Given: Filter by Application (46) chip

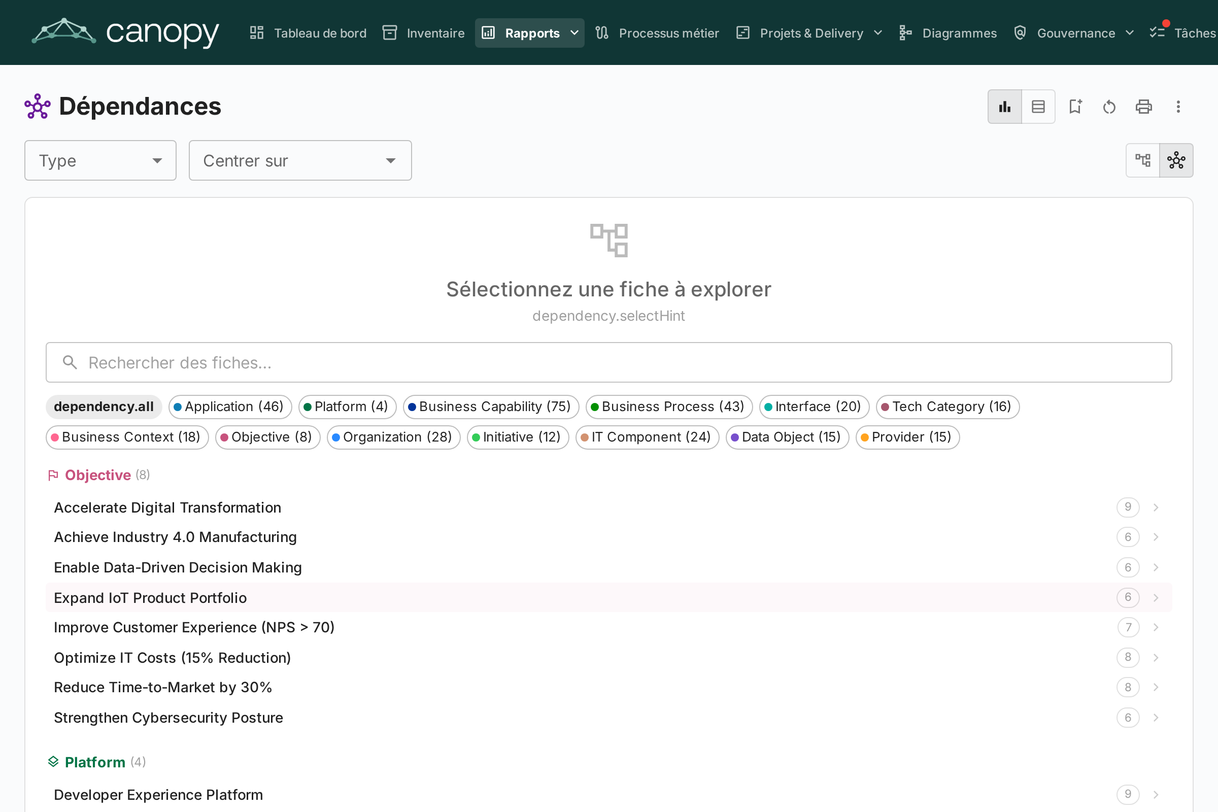Looking at the screenshot, I should [230, 407].
